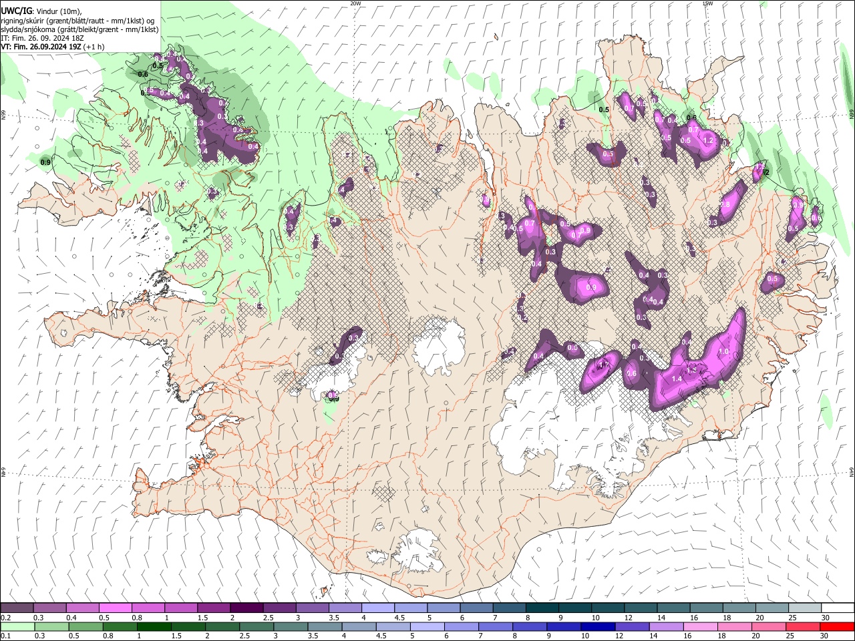This screenshot has height=641, width=855.
Task: Click the '1.4' snowfall value on the map
Action: [x=676, y=379]
